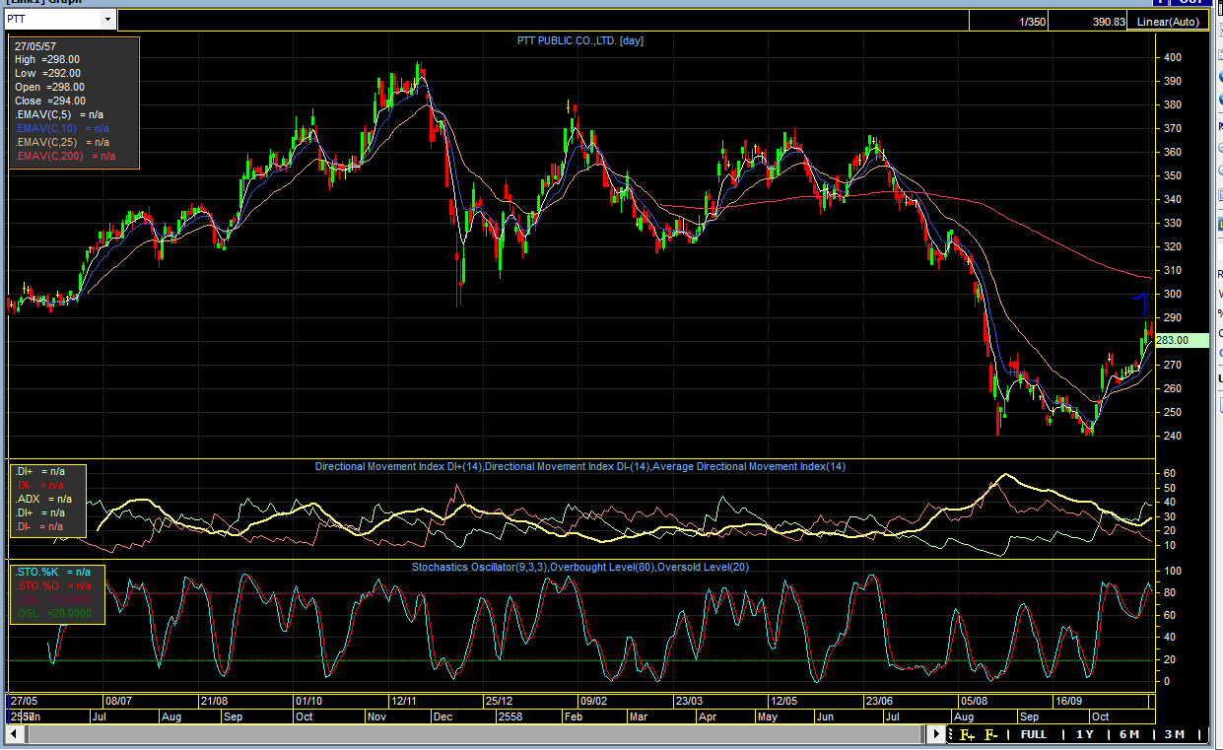
Task: Click the 08/07 date marker
Action: (118, 701)
